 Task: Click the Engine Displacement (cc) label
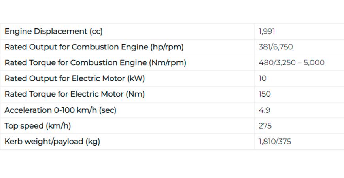click(53, 32)
